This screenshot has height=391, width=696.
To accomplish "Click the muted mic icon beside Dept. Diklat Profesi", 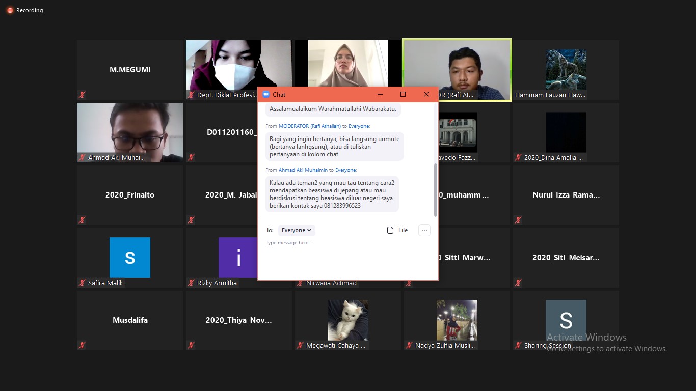I will click(x=191, y=95).
